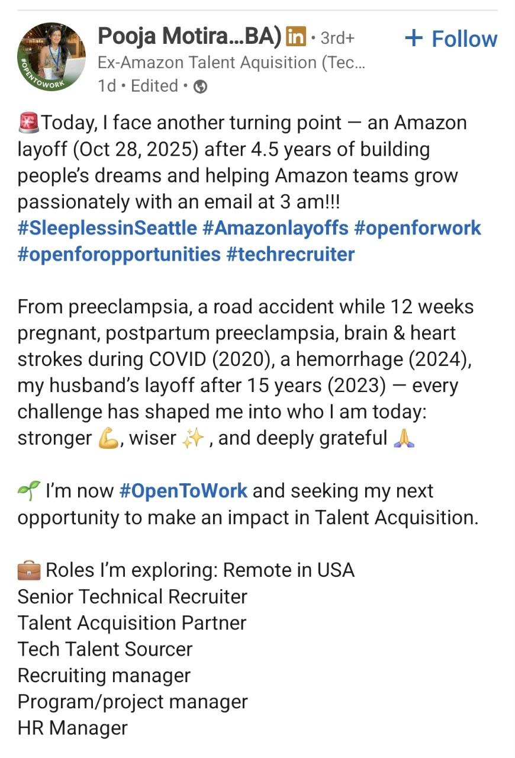Click the sparkles emoji
The image size is (515, 758).
192,439
